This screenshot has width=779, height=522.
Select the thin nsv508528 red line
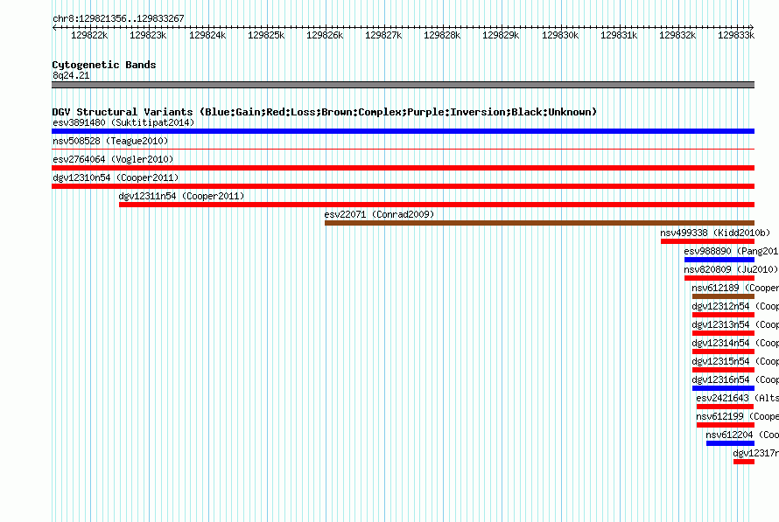[x=403, y=149]
